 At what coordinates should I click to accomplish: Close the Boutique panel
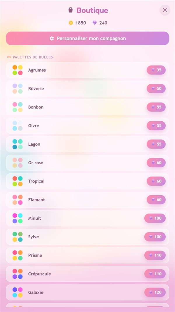pyautogui.click(x=165, y=10)
